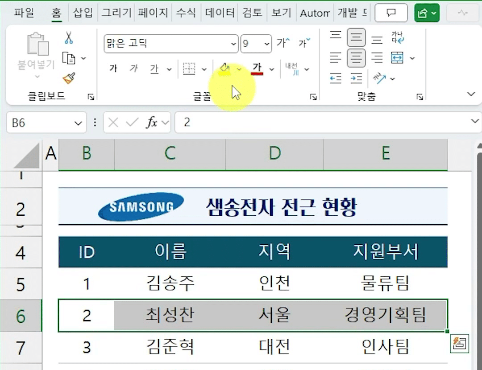Switch to the 데이터 tab

220,12
